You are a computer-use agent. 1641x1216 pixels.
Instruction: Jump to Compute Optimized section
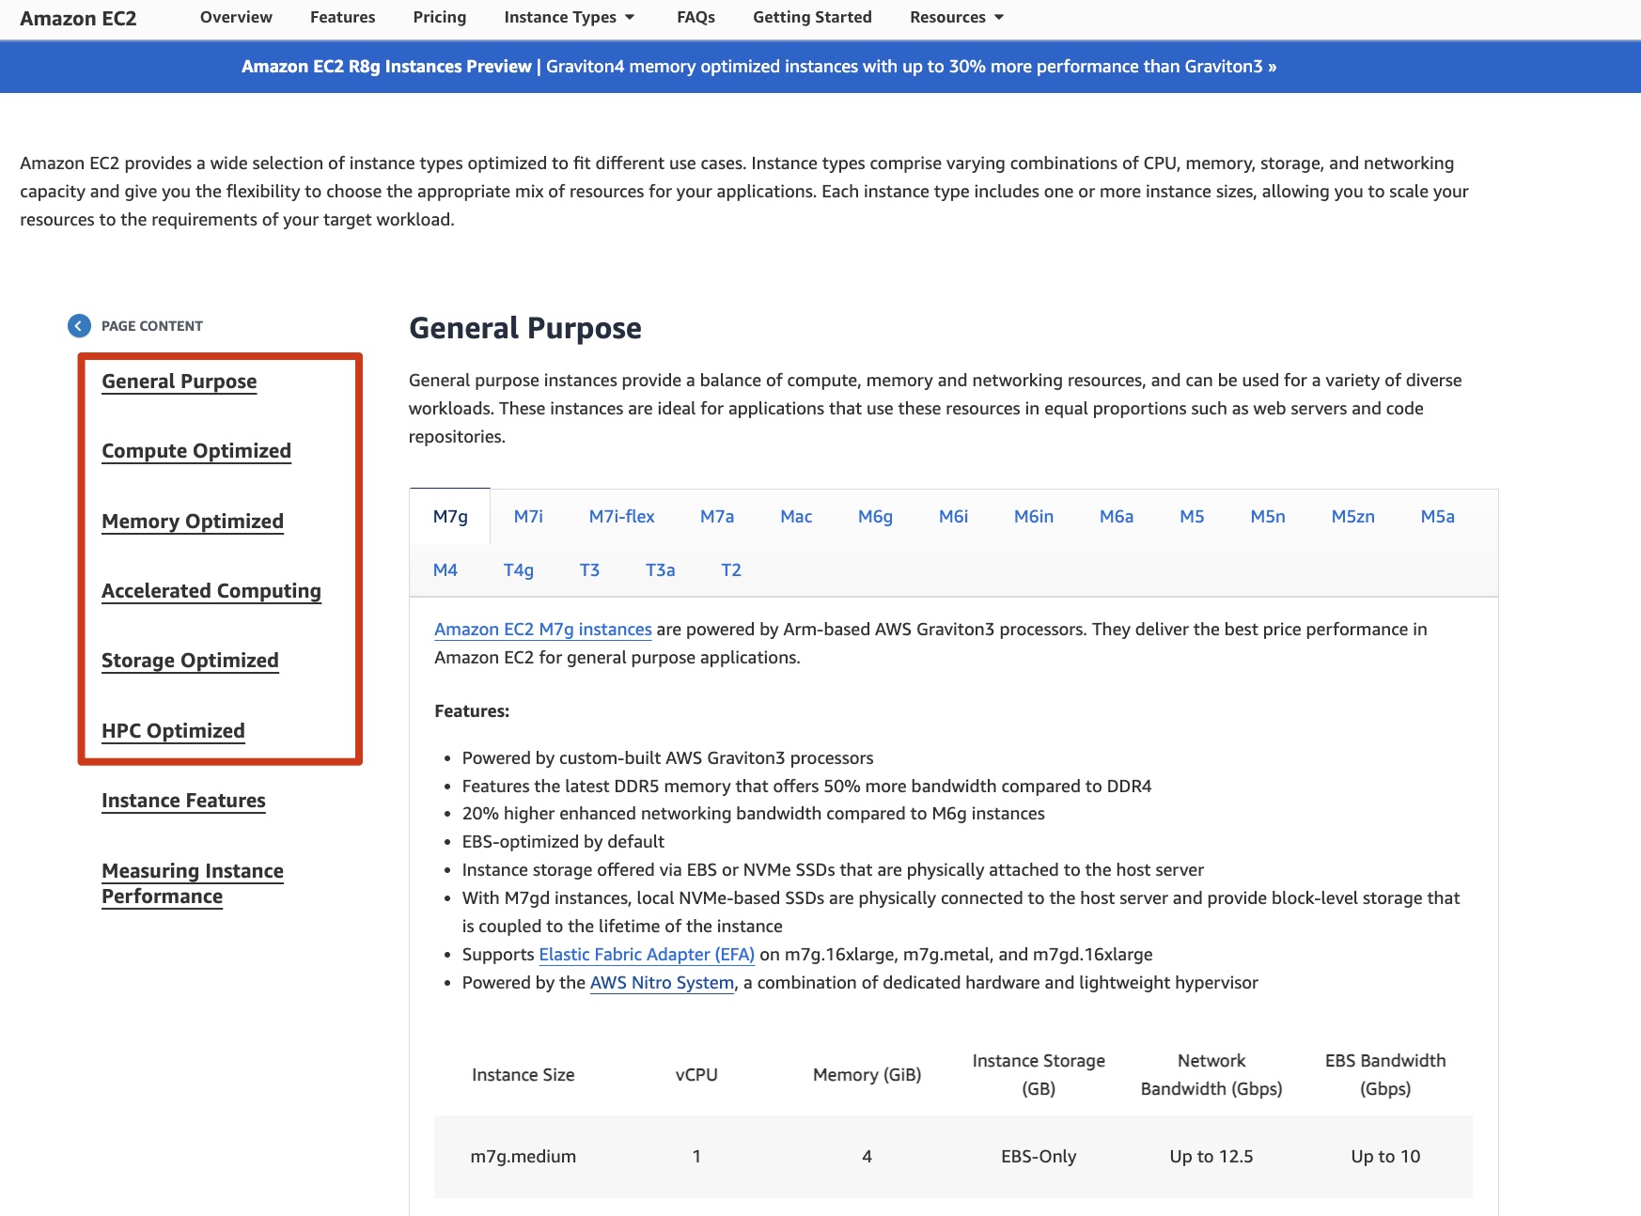pos(196,451)
